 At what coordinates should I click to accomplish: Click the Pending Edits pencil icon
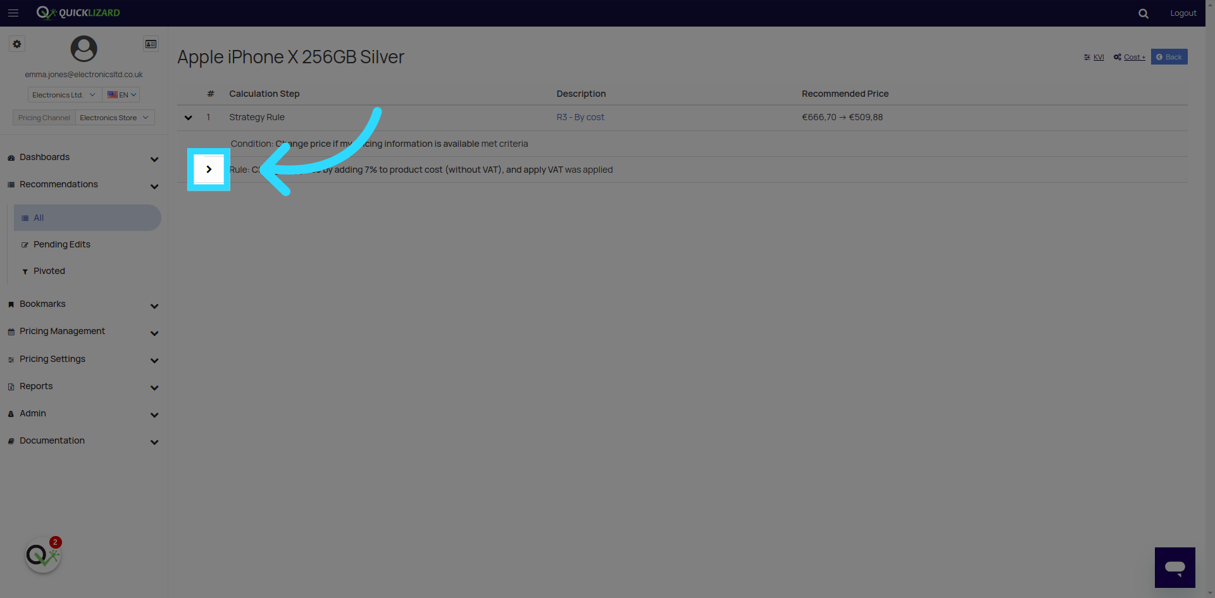point(25,245)
